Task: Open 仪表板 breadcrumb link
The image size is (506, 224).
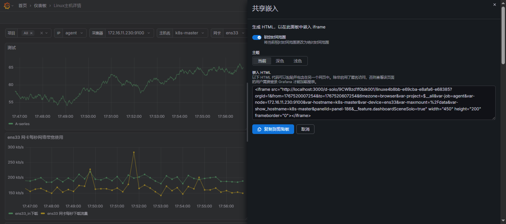Action: coord(40,6)
